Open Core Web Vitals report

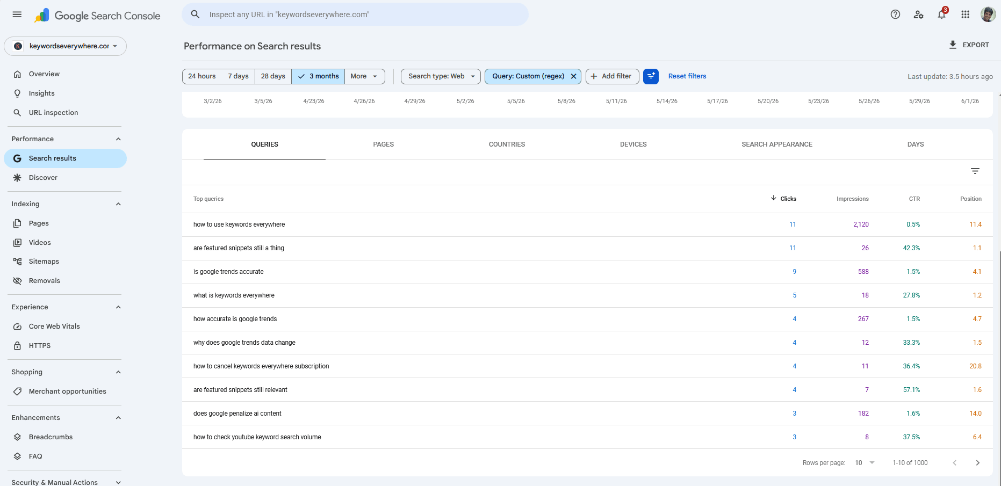coord(65,327)
